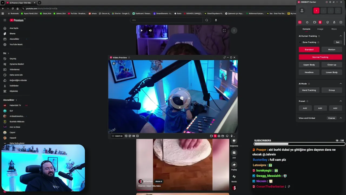This screenshot has height=195, width=346.
Task: Click the first preset Add button
Action: [305, 108]
